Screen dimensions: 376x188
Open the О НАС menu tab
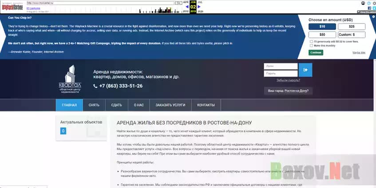tap(139, 105)
